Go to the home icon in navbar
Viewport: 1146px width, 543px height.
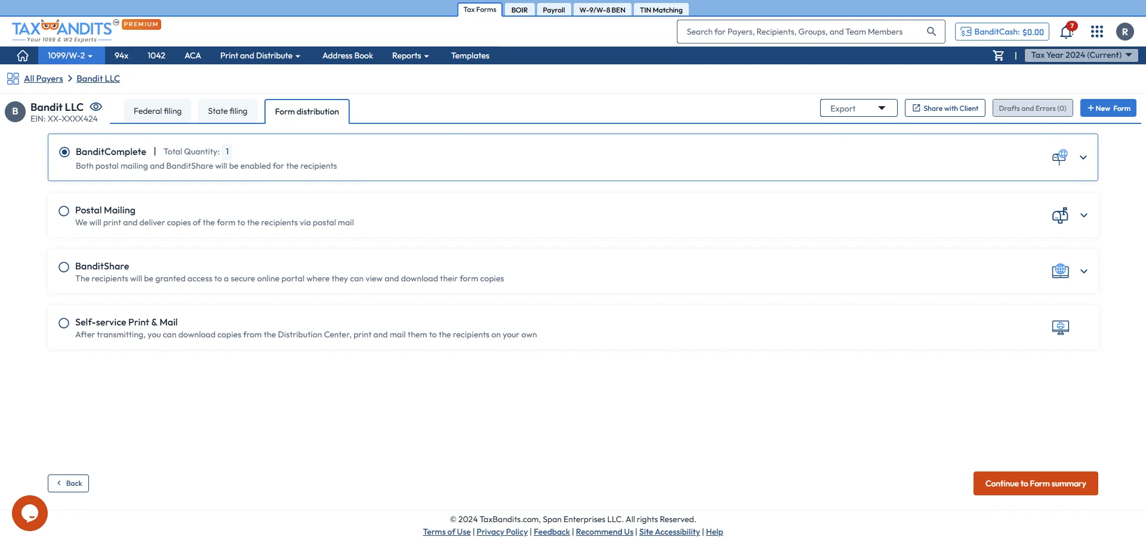point(23,55)
